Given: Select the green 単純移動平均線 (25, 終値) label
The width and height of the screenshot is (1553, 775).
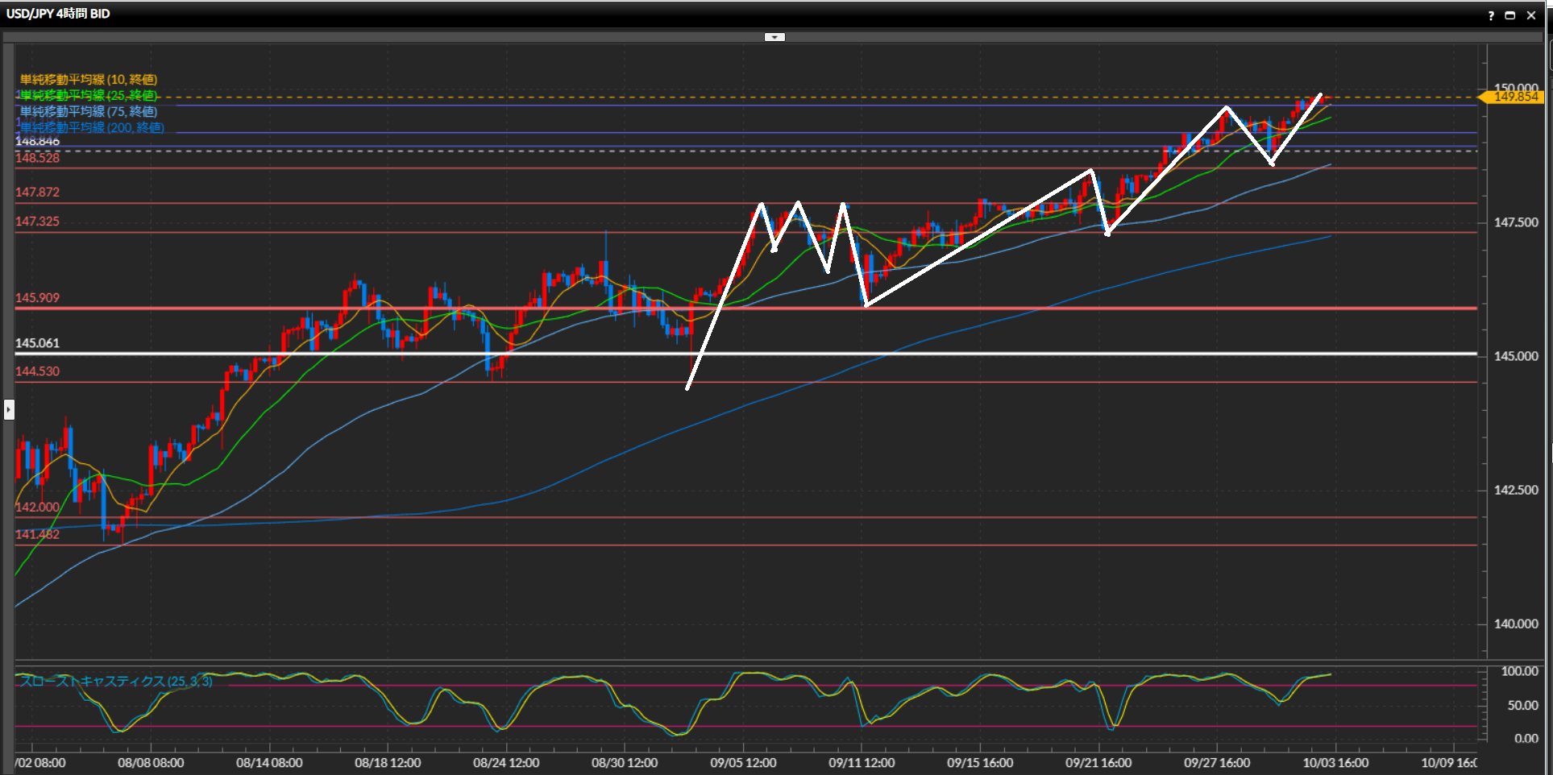Looking at the screenshot, I should [x=89, y=95].
